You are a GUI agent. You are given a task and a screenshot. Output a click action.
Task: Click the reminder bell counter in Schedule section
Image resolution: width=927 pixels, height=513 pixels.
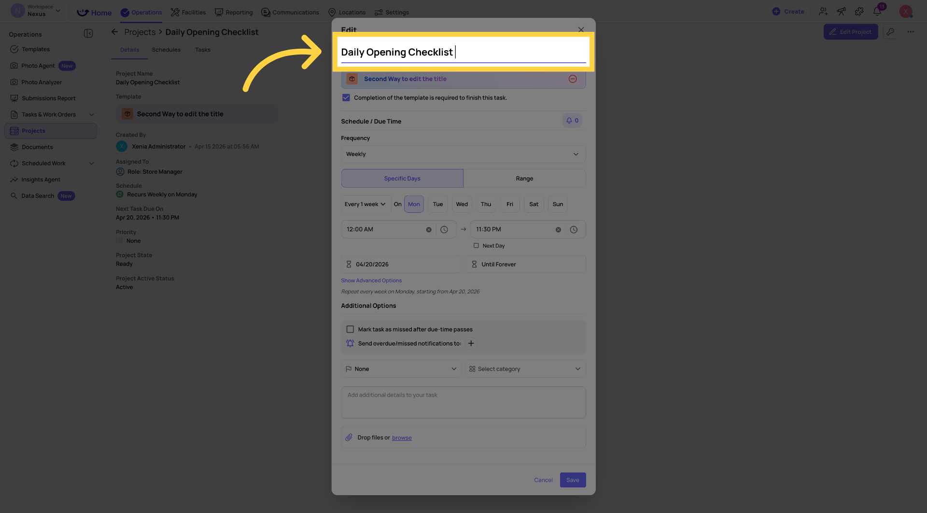(572, 121)
